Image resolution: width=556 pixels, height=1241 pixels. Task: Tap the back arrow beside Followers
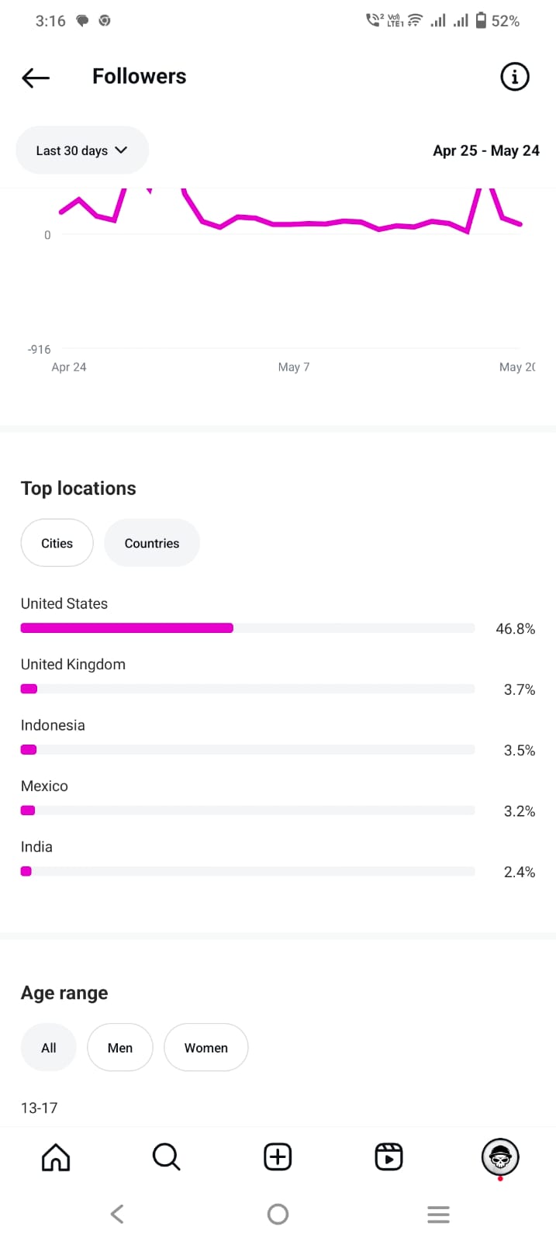36,77
